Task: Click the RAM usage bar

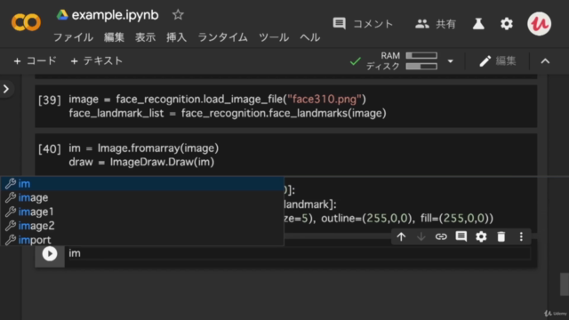Action: tap(421, 55)
